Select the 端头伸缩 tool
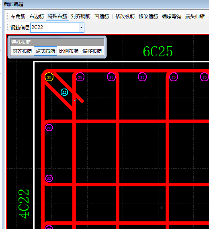The width and height of the screenshot is (209, 229). (x=195, y=17)
